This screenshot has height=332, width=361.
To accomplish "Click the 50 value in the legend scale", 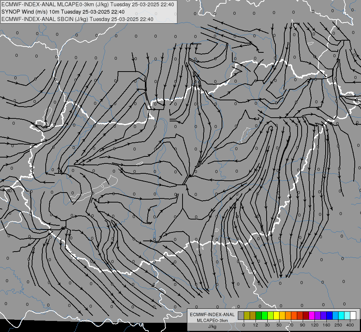I will point(279,325).
